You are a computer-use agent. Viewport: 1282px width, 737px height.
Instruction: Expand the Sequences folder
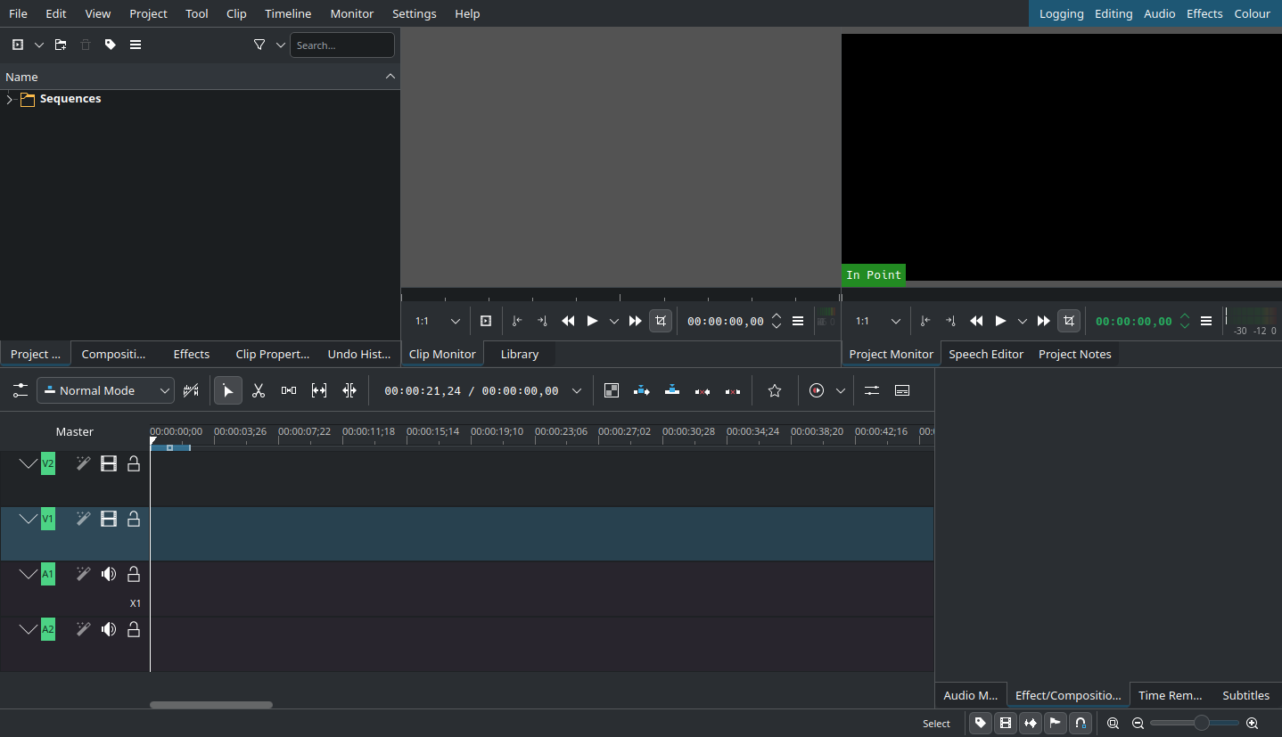coord(10,99)
